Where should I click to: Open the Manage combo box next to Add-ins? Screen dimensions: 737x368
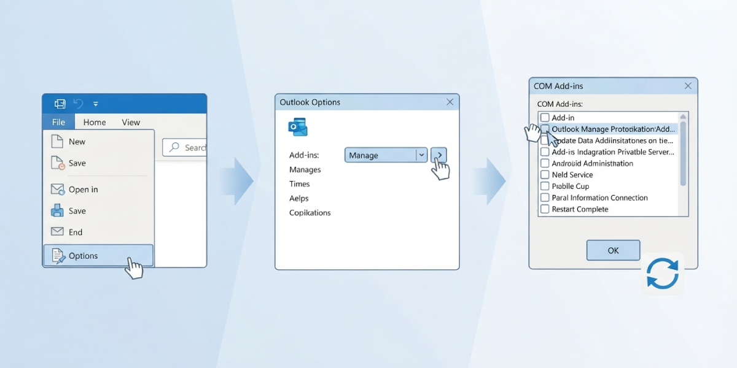(x=386, y=155)
